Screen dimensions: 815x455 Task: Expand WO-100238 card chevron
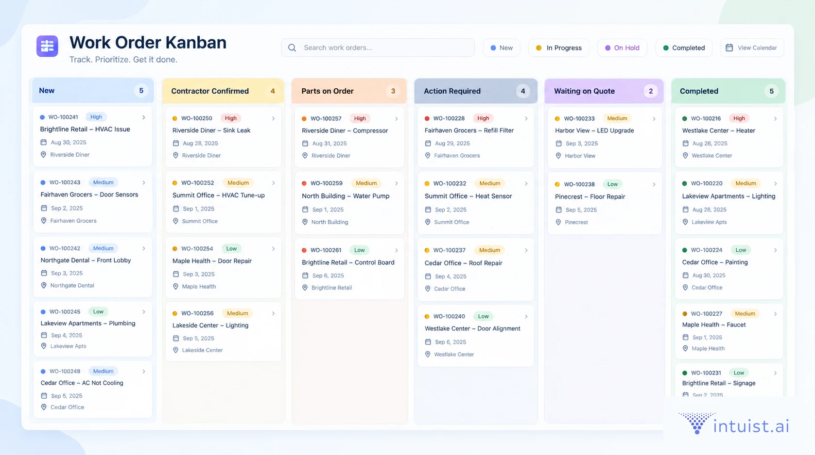654,184
